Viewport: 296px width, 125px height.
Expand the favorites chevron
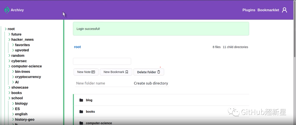[13, 45]
